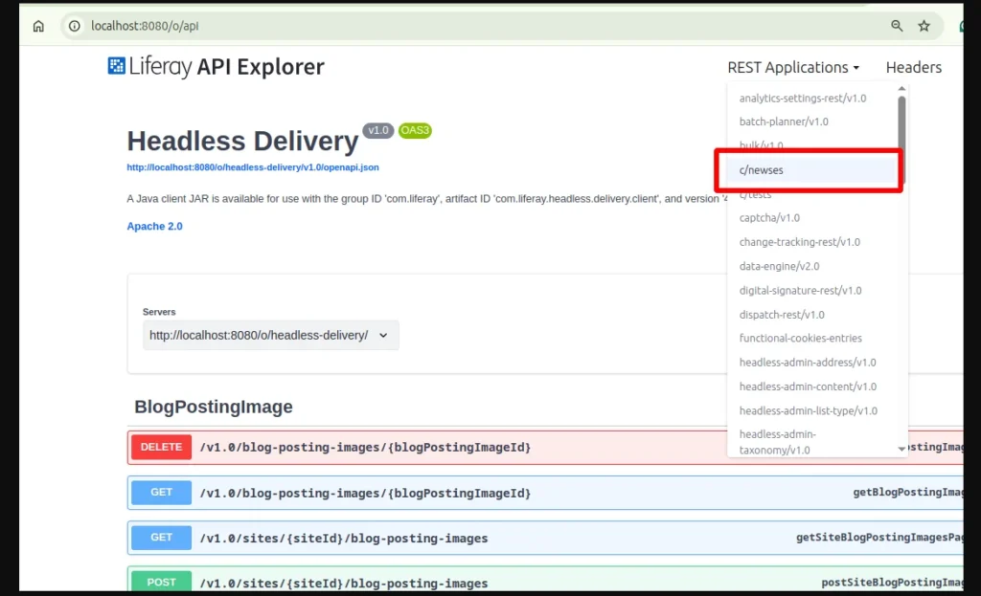The width and height of the screenshot is (981, 596).
Task: Click the blue GET method badge
Action: pyautogui.click(x=160, y=492)
